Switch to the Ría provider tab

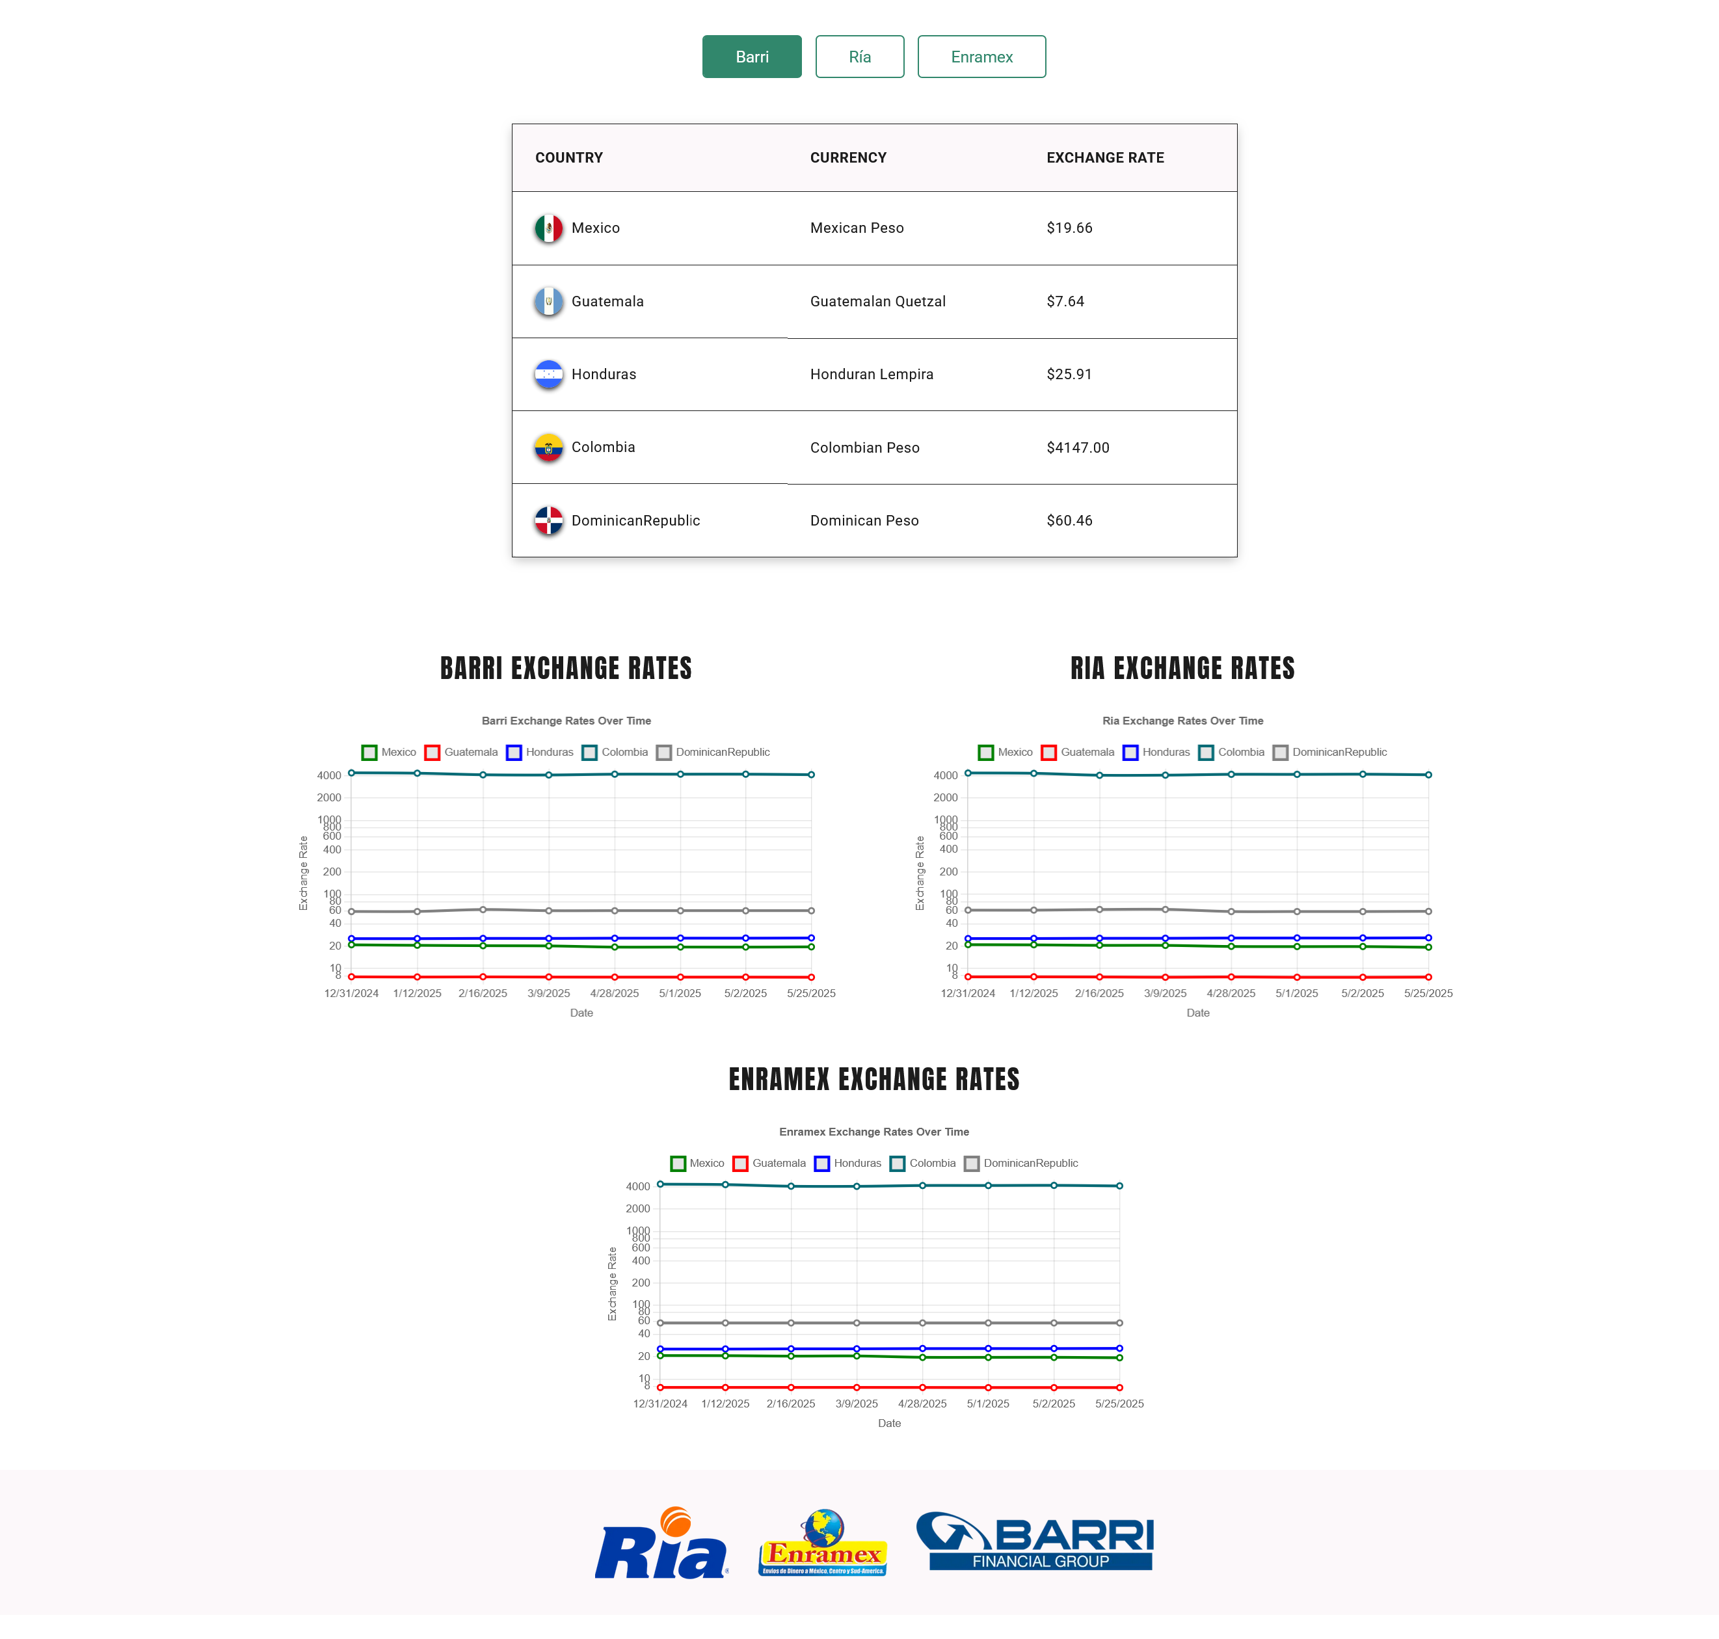860,57
